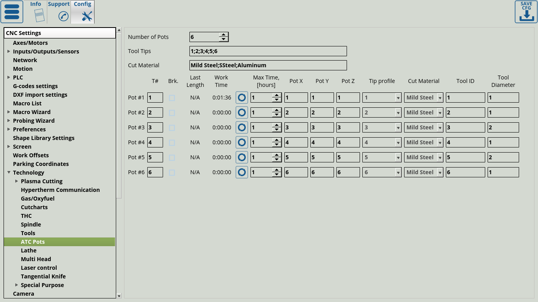538x302 pixels.
Task: Check the Brk. box for Pot #6
Action: pyautogui.click(x=172, y=173)
